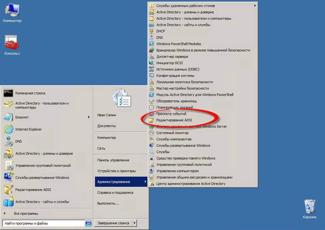Open Центр администрирования Active Directory
This screenshot has height=230, width=325.
click(203, 184)
